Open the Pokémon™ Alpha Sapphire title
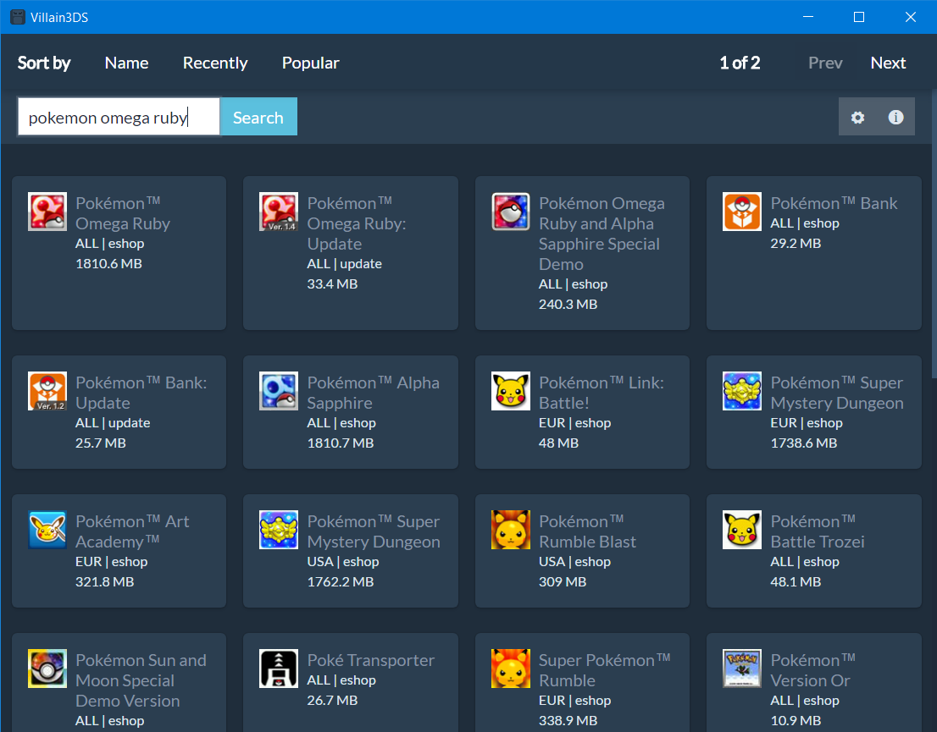 pos(373,393)
